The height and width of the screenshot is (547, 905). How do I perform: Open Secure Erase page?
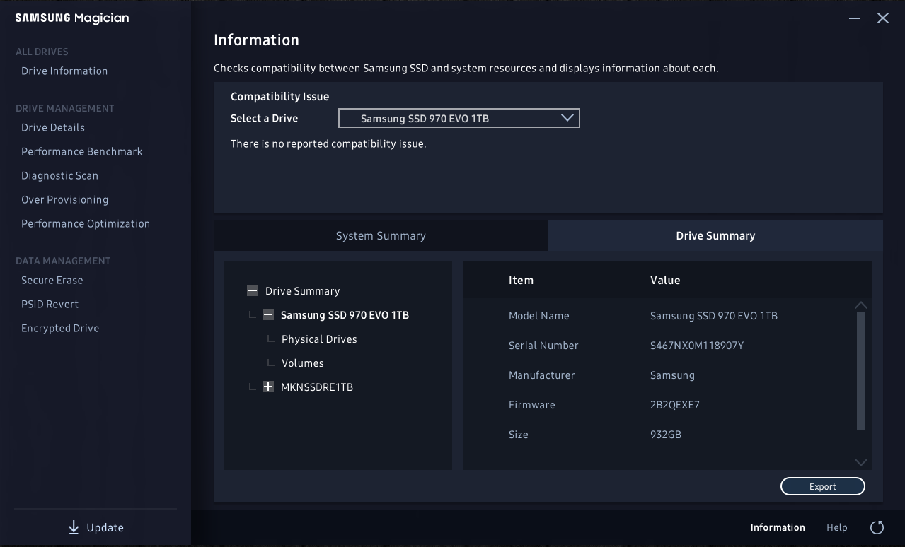point(52,280)
